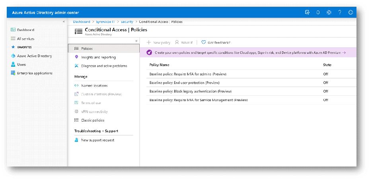
Task: Open Users in the favorites list
Action: (x=21, y=64)
